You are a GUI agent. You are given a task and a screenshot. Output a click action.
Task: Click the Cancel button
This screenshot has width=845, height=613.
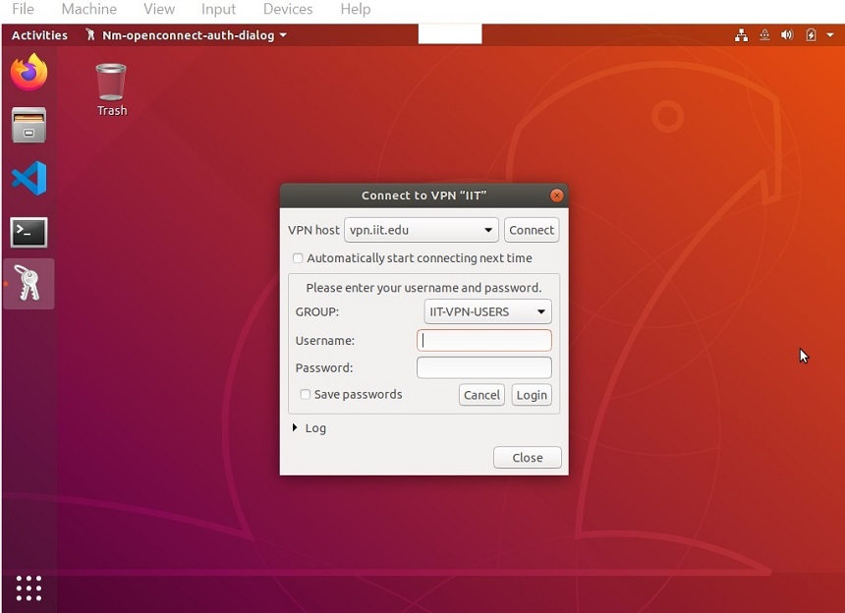point(481,395)
